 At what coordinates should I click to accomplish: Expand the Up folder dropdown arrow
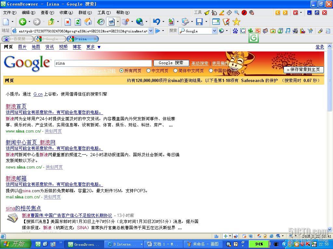point(58,22)
